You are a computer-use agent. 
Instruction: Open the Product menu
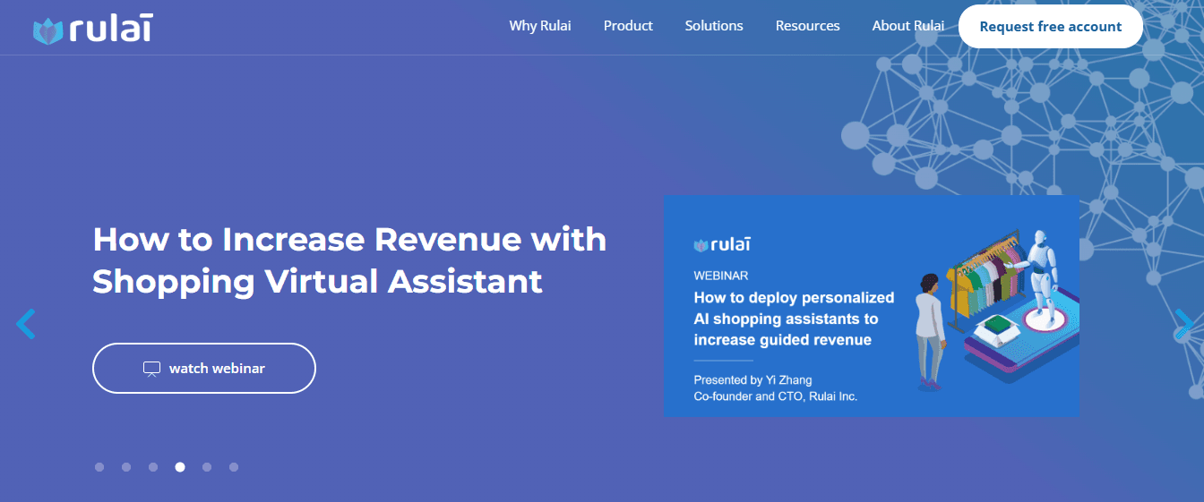pos(628,26)
